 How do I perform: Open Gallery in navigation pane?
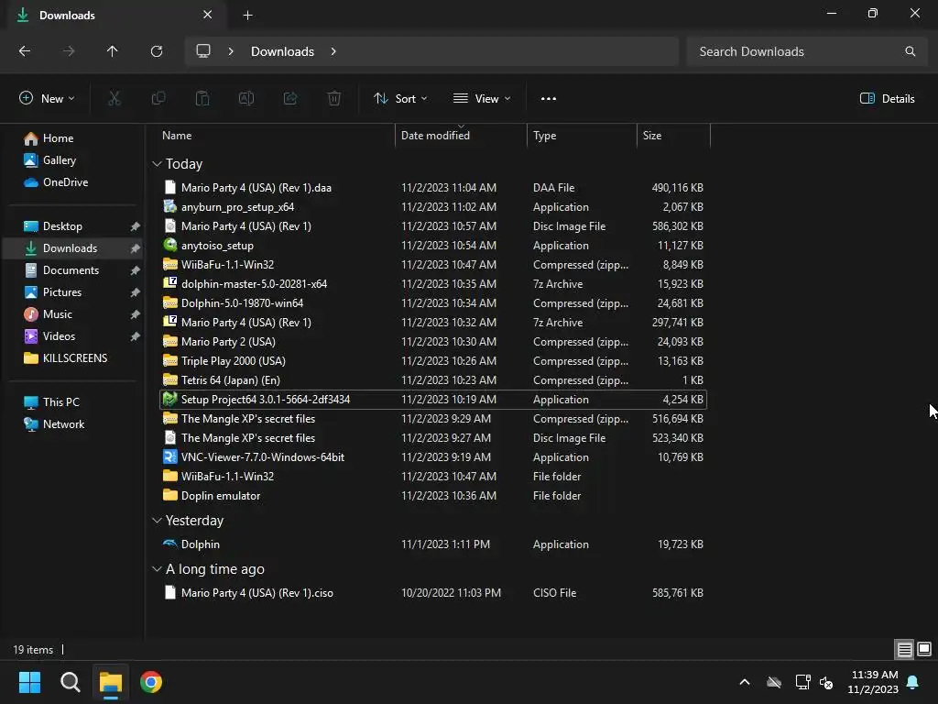60,159
